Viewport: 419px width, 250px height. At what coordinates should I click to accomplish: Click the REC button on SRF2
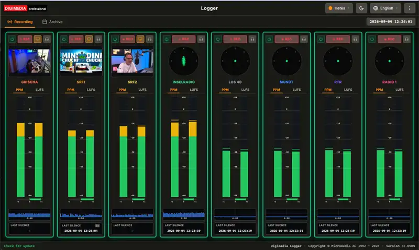pyautogui.click(x=128, y=39)
